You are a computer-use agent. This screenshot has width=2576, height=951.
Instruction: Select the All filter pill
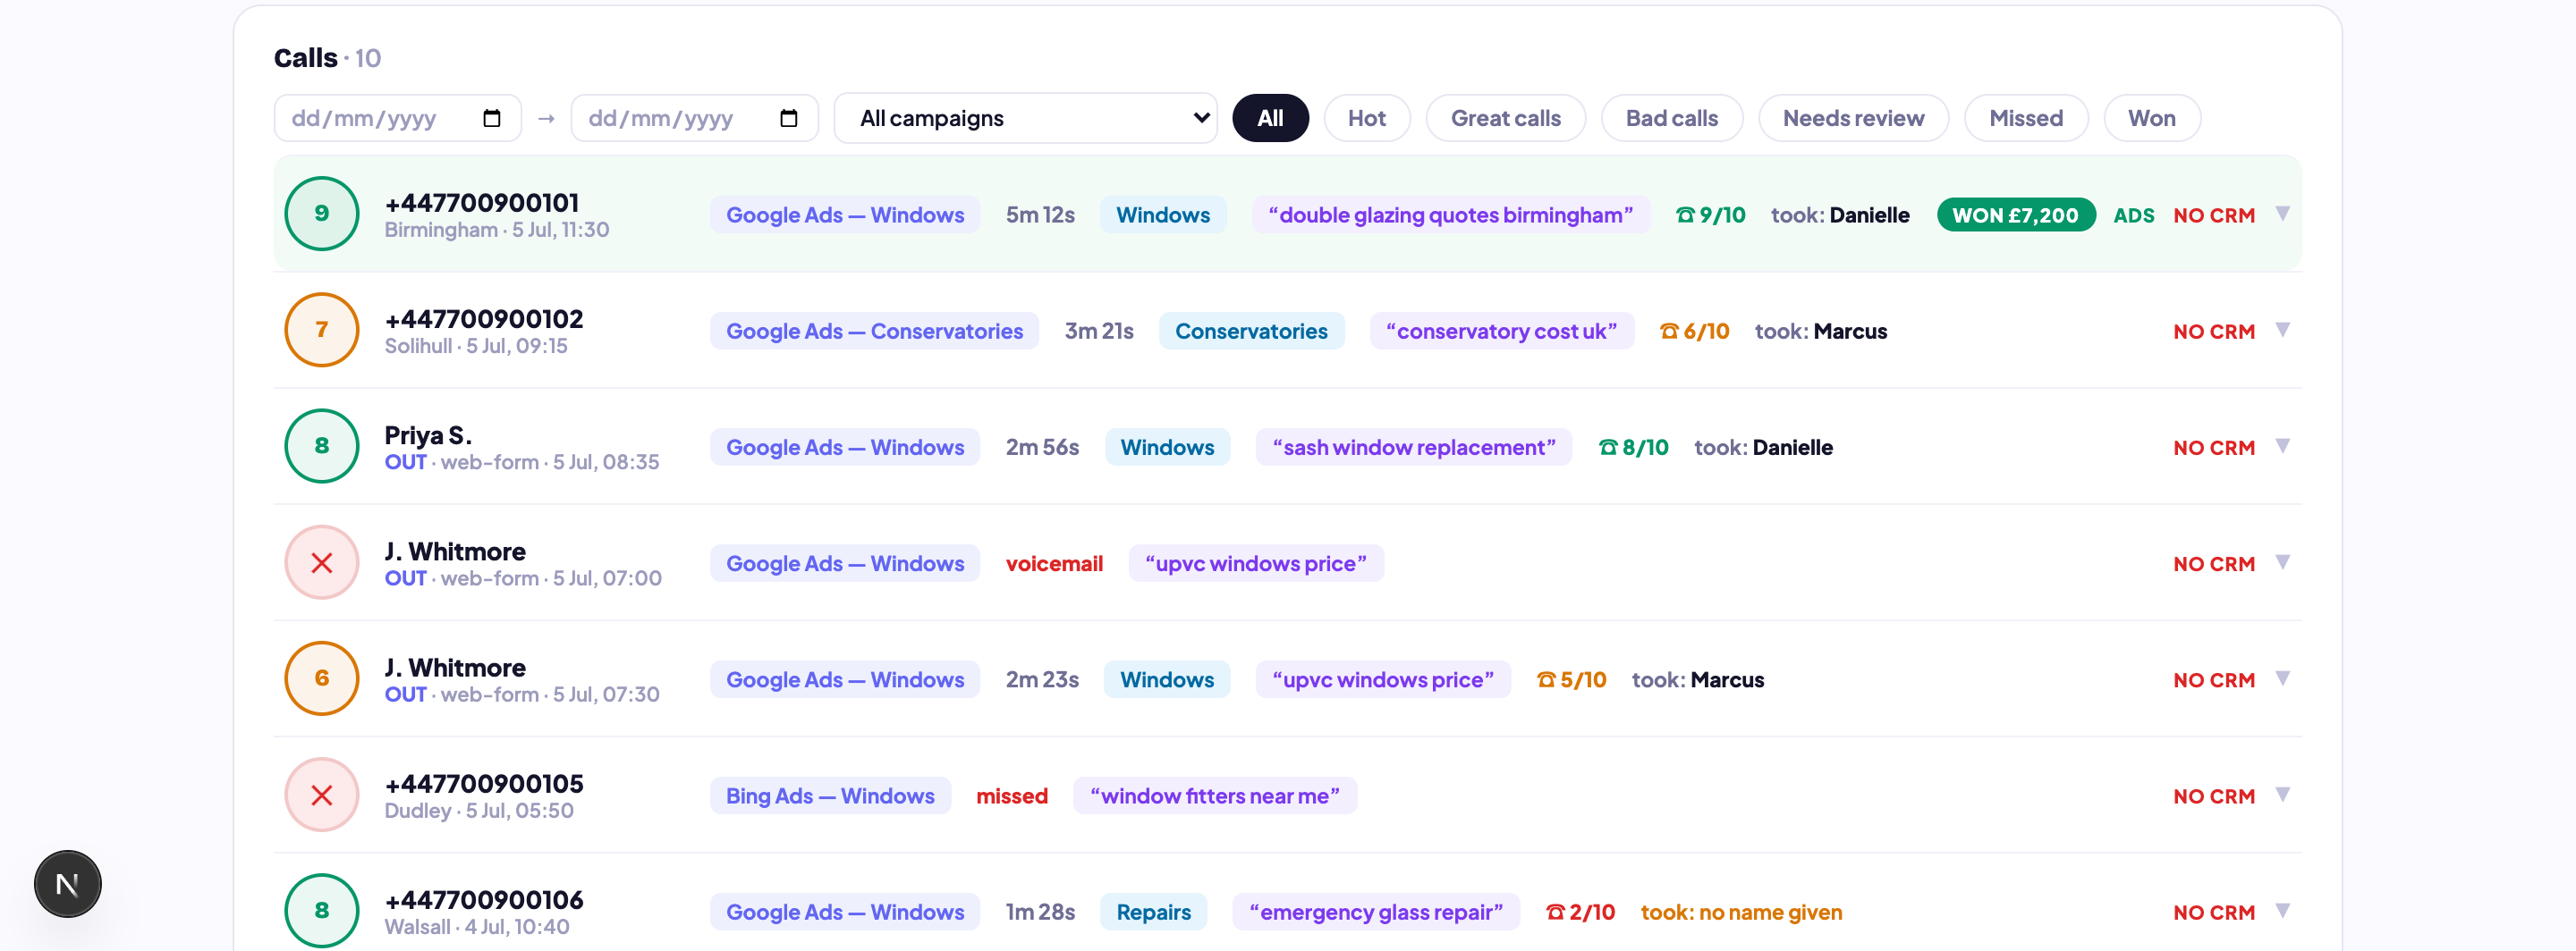coord(1270,118)
